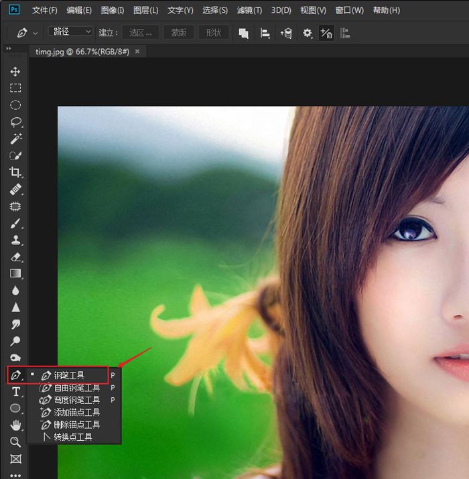Expand the pen tool preset picker arrow

pyautogui.click(x=36, y=33)
